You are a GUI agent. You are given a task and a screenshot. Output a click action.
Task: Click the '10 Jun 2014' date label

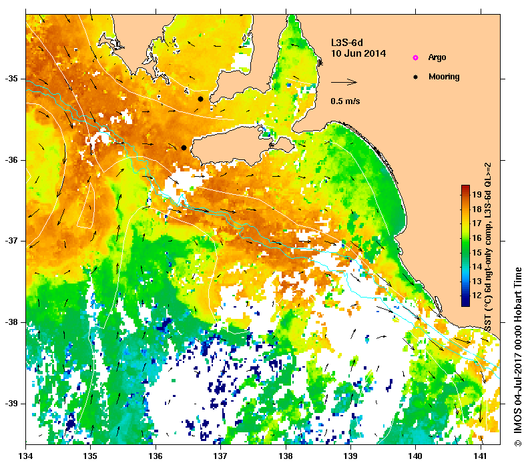point(358,53)
